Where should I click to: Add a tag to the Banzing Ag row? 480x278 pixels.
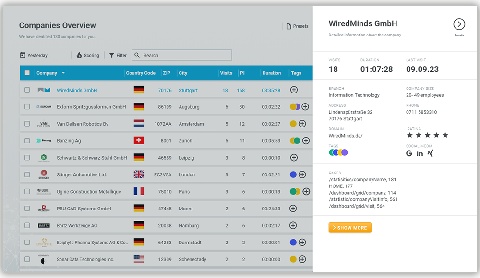coord(306,141)
